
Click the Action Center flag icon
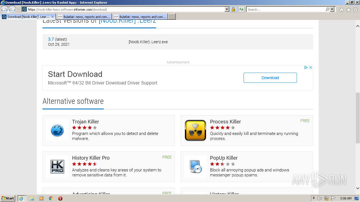(x=333, y=198)
